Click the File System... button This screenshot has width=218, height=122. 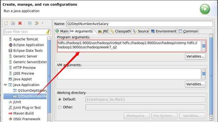point(165,116)
